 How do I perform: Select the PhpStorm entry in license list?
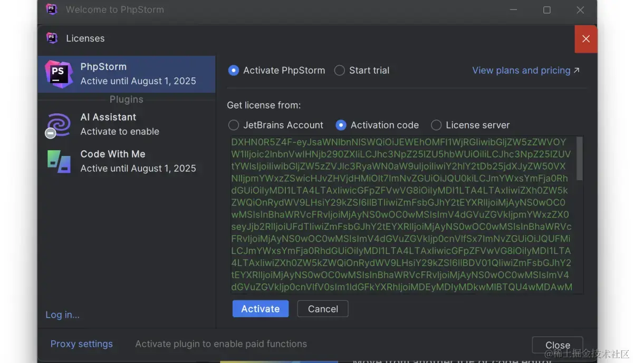click(127, 74)
